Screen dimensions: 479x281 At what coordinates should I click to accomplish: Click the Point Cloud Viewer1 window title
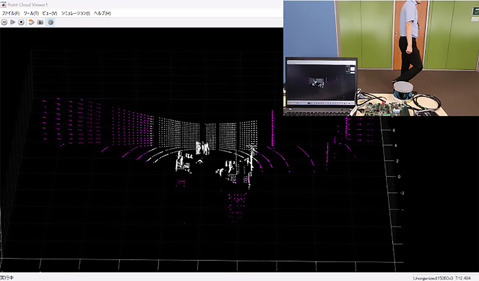coord(26,4)
